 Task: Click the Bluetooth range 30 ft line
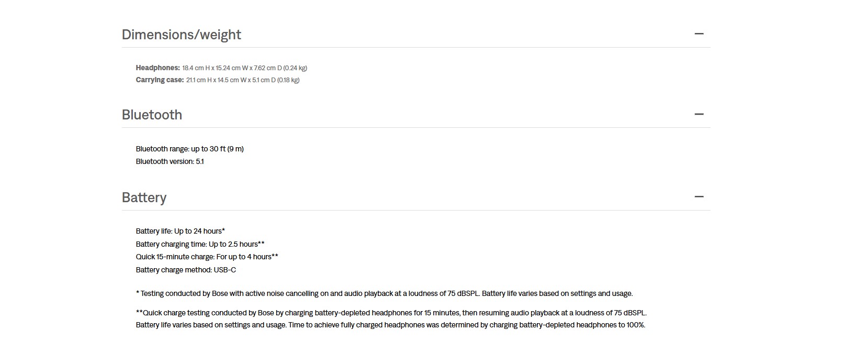click(189, 149)
